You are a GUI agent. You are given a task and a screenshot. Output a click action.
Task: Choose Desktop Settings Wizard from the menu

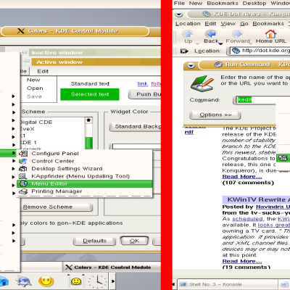[85, 169]
